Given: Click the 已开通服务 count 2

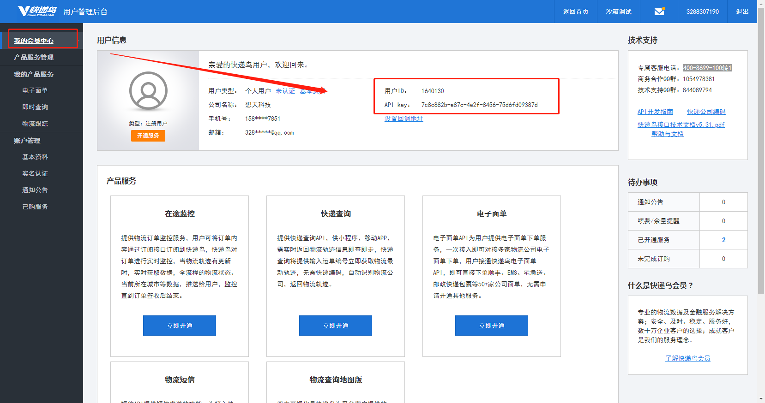Looking at the screenshot, I should point(723,240).
